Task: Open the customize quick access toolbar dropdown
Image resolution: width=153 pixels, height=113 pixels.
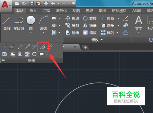Action: pyautogui.click(x=73, y=4)
